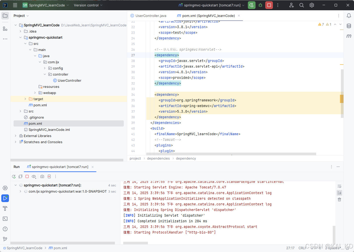Open Code With Me add-user icon
The image size is (354, 252).
[292, 5]
